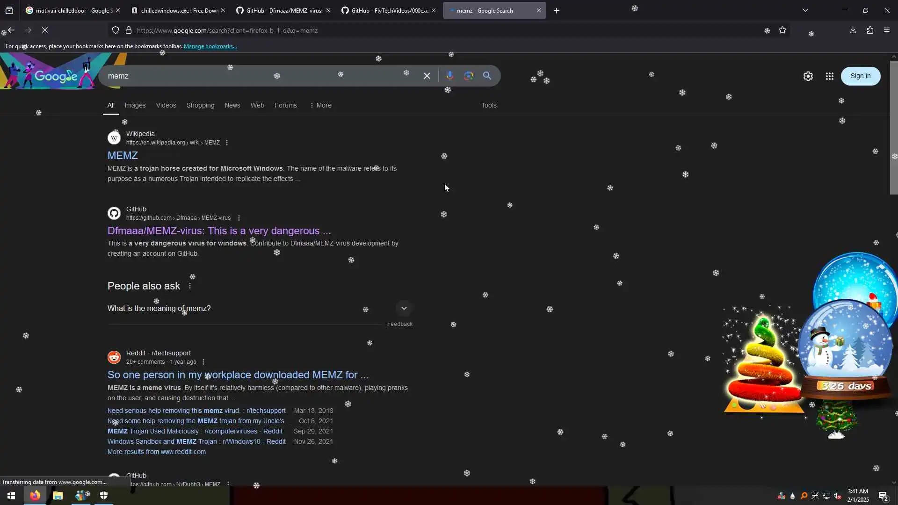Click the voice search microphone icon

tap(449, 76)
